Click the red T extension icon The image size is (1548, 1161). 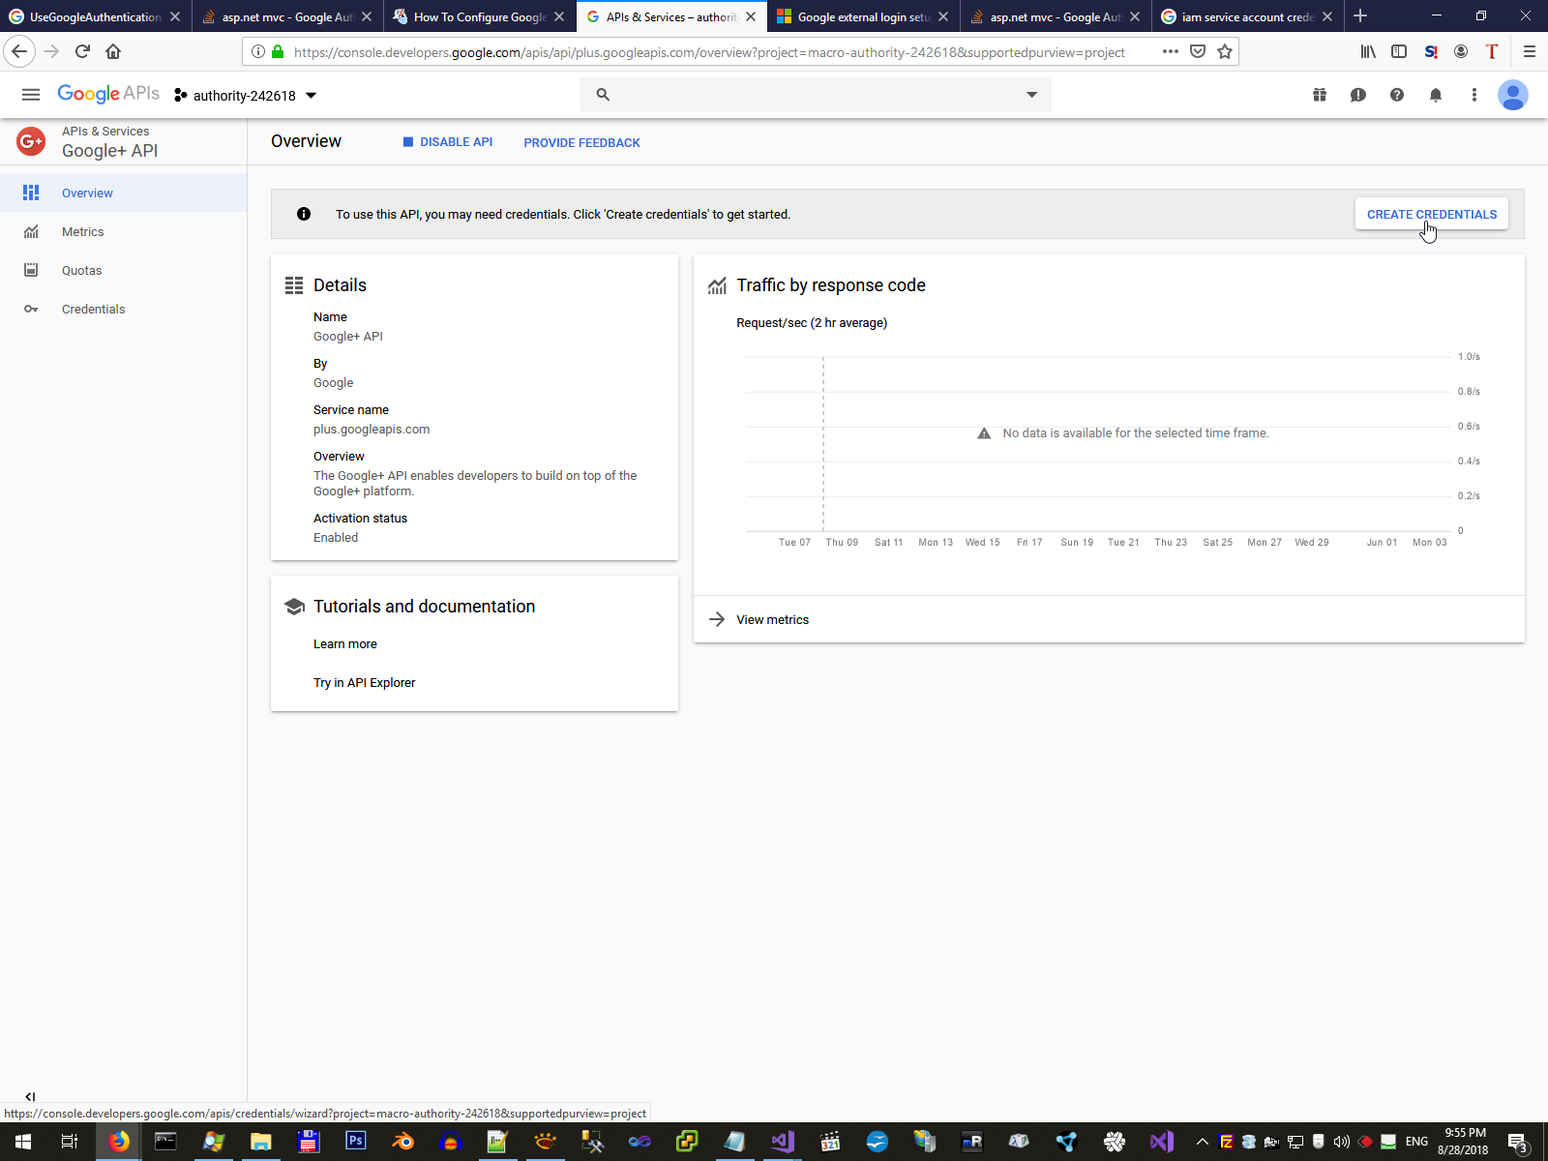(x=1492, y=51)
